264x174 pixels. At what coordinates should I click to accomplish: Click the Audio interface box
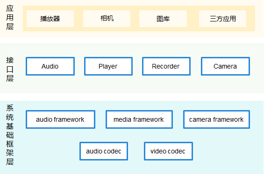[50, 66]
